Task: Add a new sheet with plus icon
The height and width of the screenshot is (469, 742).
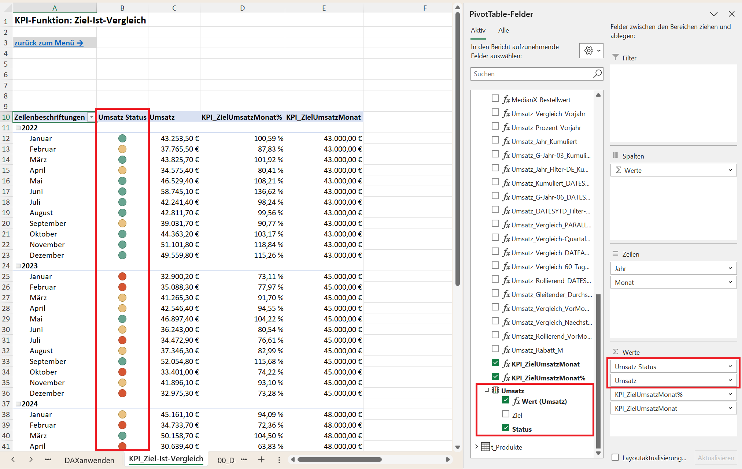Action: point(261,459)
